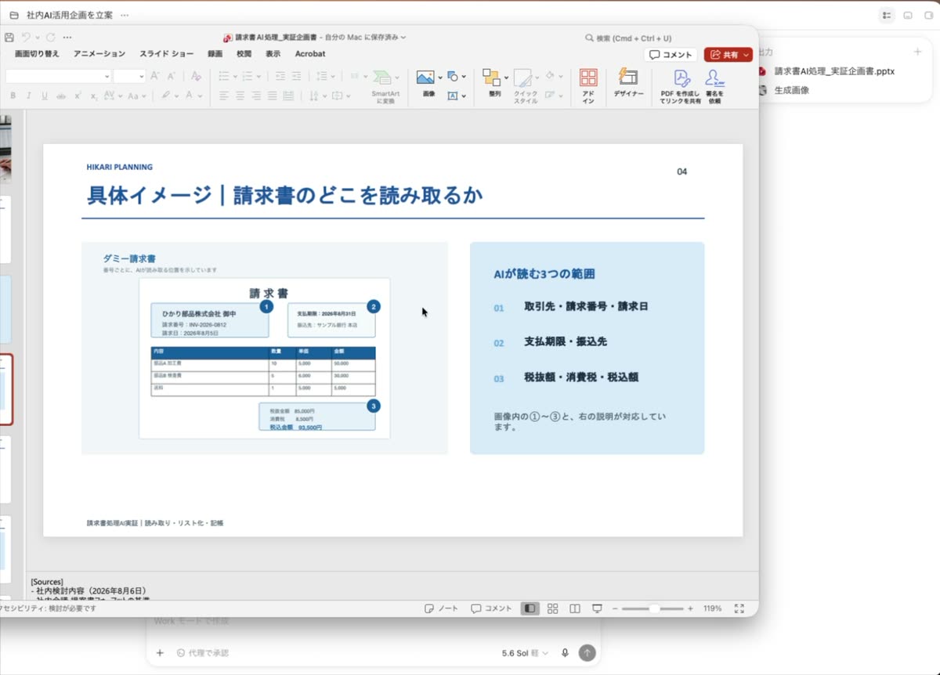Screen dimensions: 940x675
Task: Click the decrease indent icon
Action: click(280, 76)
